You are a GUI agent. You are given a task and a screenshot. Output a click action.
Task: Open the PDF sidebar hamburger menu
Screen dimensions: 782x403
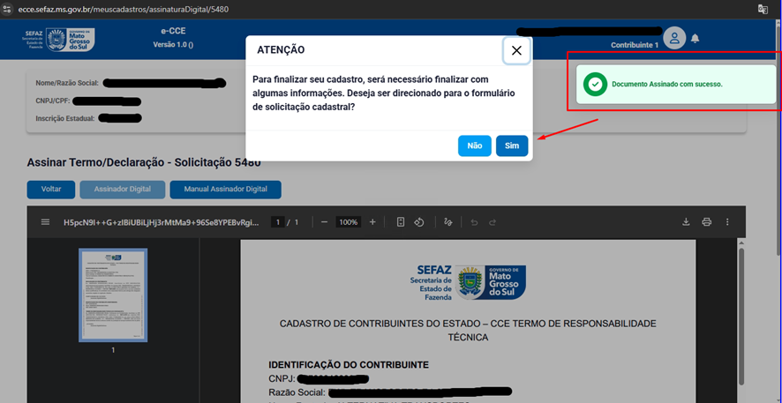pyautogui.click(x=45, y=222)
